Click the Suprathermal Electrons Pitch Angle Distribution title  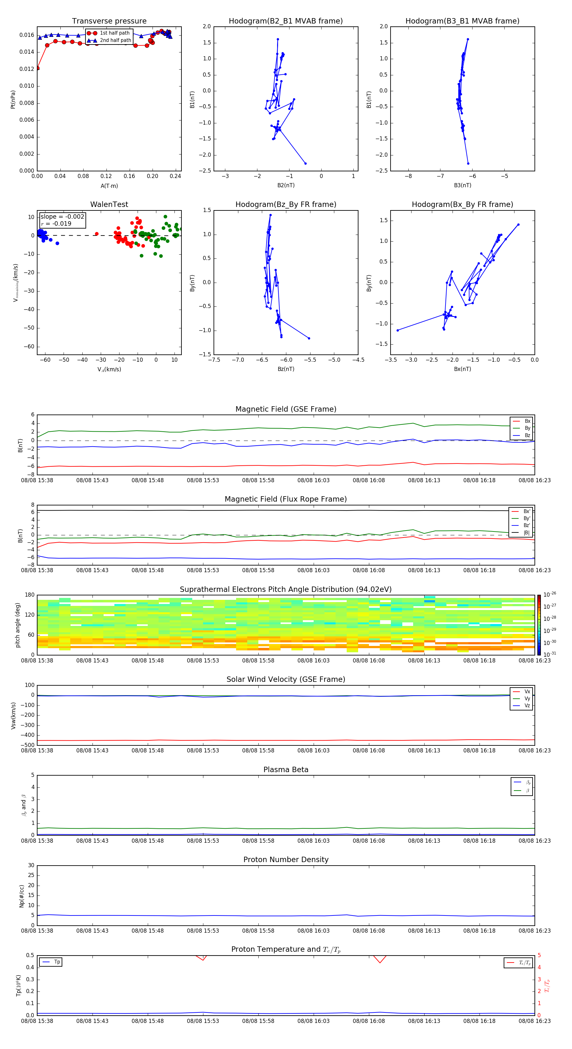286,590
